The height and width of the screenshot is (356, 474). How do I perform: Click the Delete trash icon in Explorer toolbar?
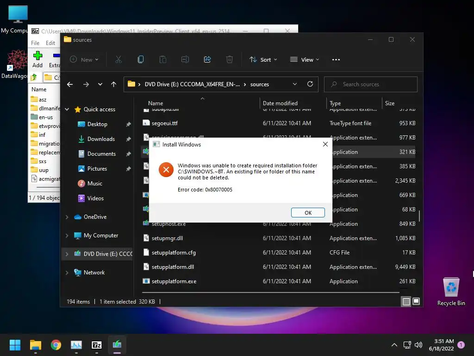click(x=230, y=59)
